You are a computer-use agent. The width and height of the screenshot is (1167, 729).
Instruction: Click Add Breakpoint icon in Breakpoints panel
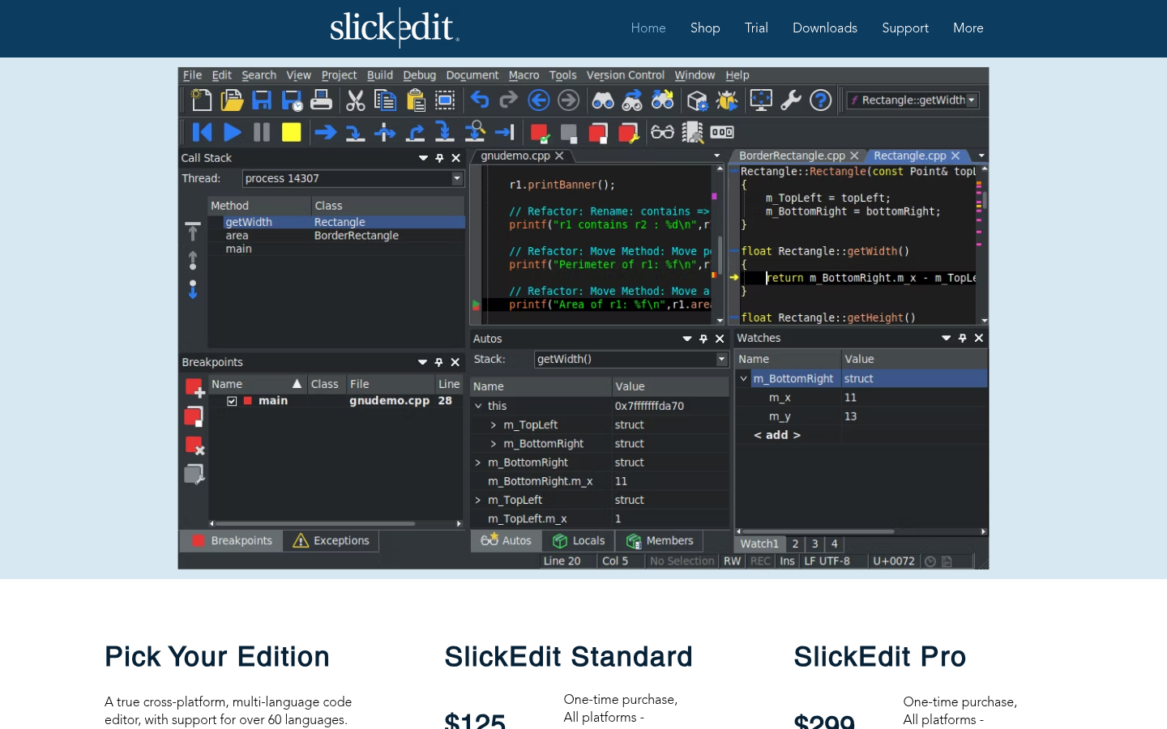click(x=194, y=388)
